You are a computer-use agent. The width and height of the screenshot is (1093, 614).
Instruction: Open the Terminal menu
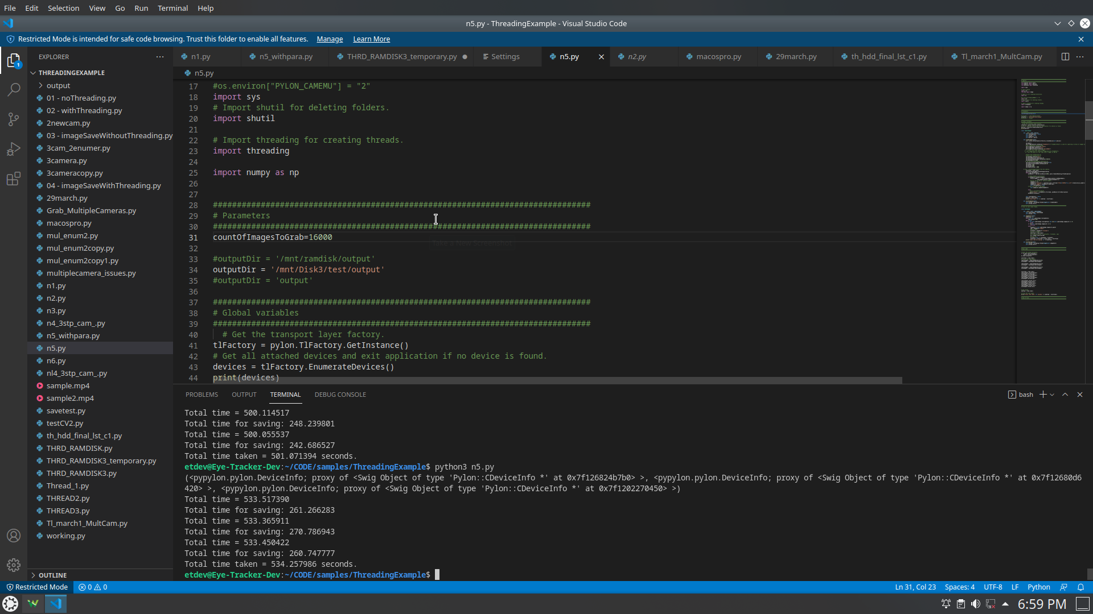[x=172, y=8]
